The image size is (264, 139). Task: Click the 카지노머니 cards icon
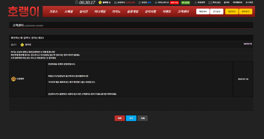[x=156, y=3]
